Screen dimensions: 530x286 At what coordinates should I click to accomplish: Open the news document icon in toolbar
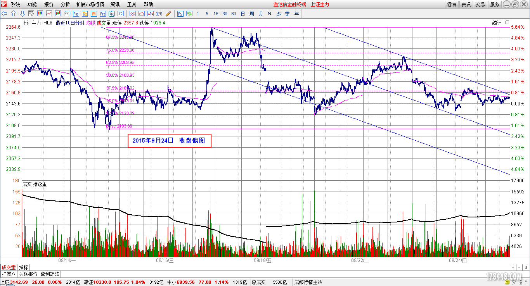point(67,14)
